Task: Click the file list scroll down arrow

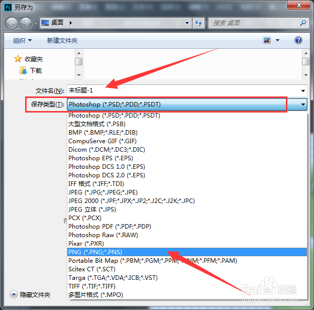Action: 306,75
